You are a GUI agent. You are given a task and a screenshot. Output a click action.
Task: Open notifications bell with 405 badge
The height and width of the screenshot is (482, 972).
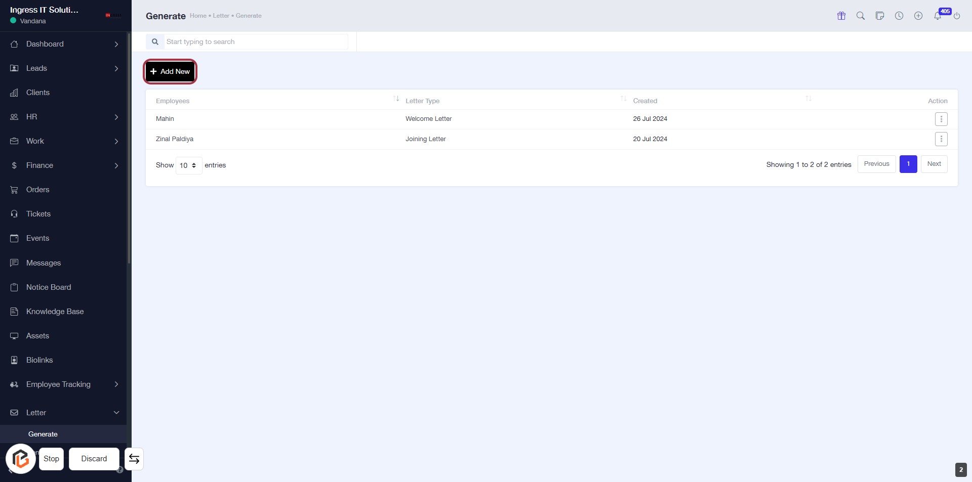[938, 16]
